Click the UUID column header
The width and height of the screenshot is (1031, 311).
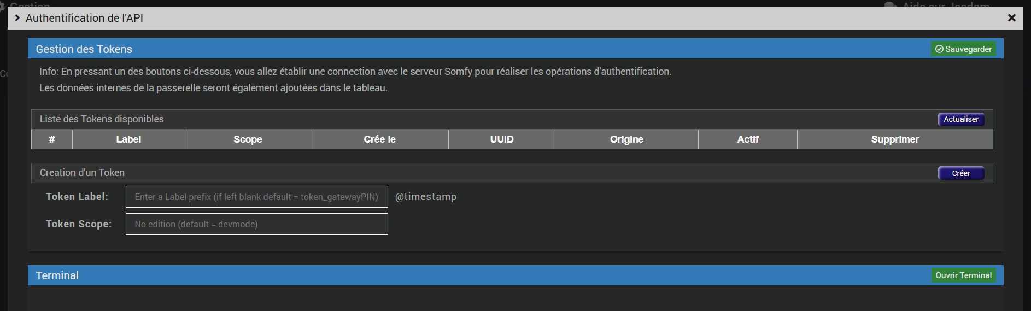(502, 139)
